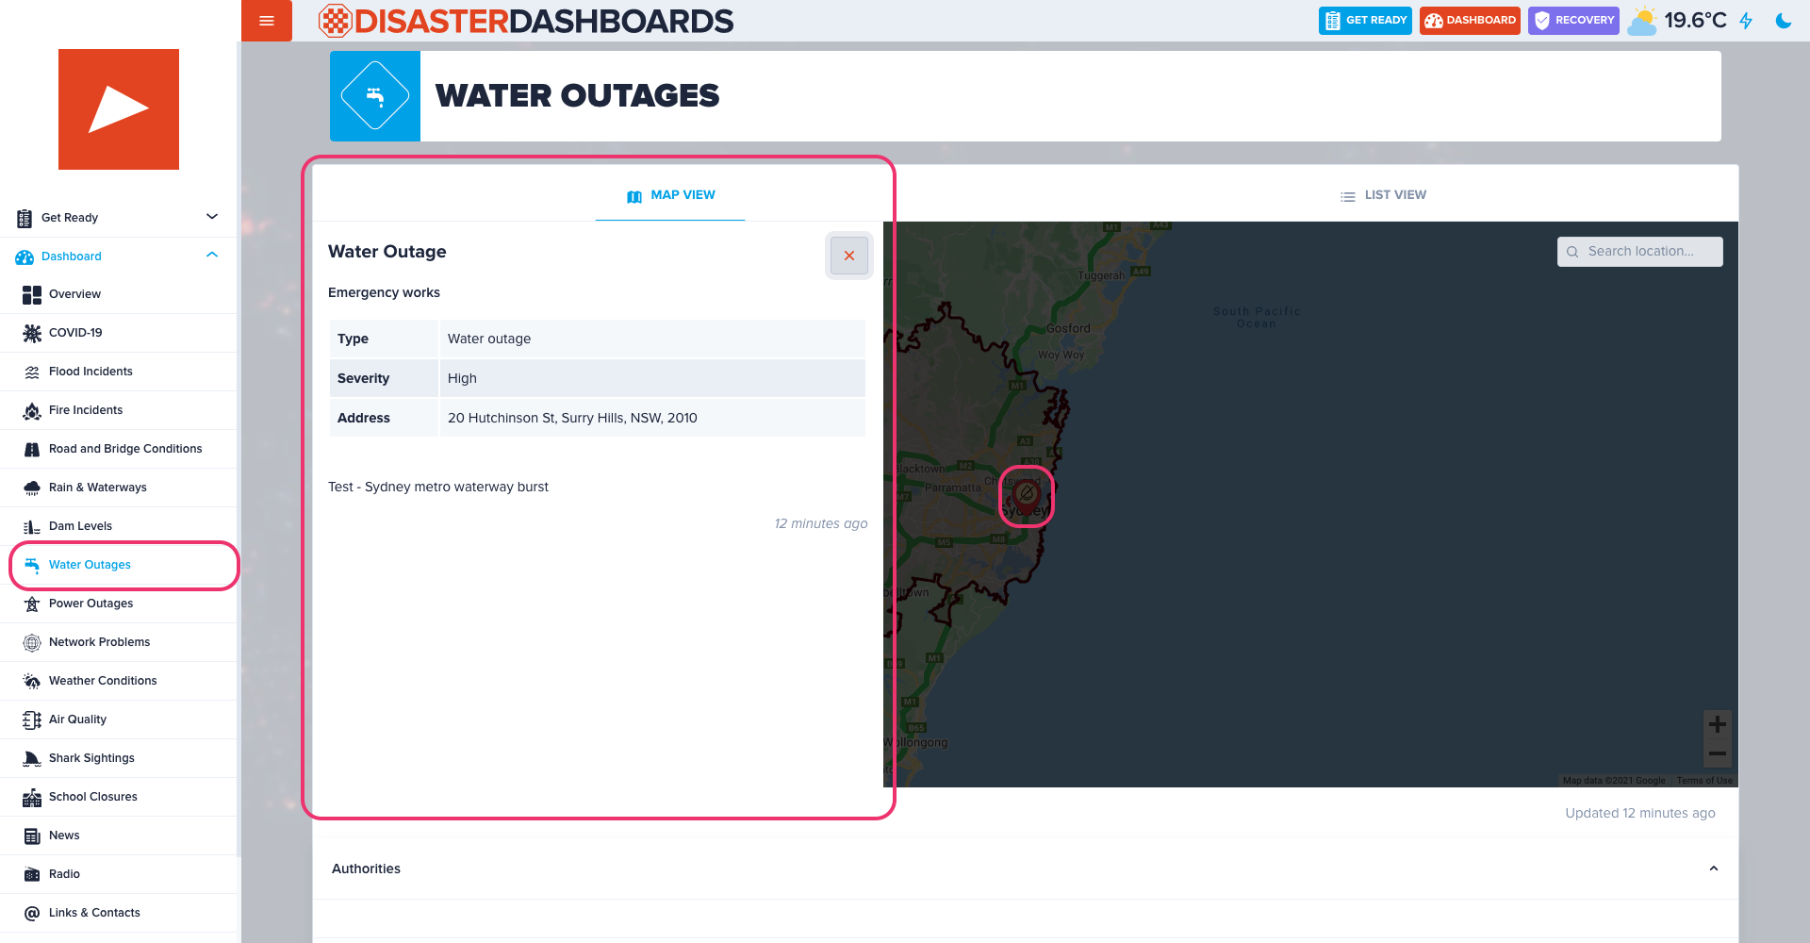Viewport: 1810px width, 943px height.
Task: Click the weather cloud-sun icon
Action: tap(1642, 21)
